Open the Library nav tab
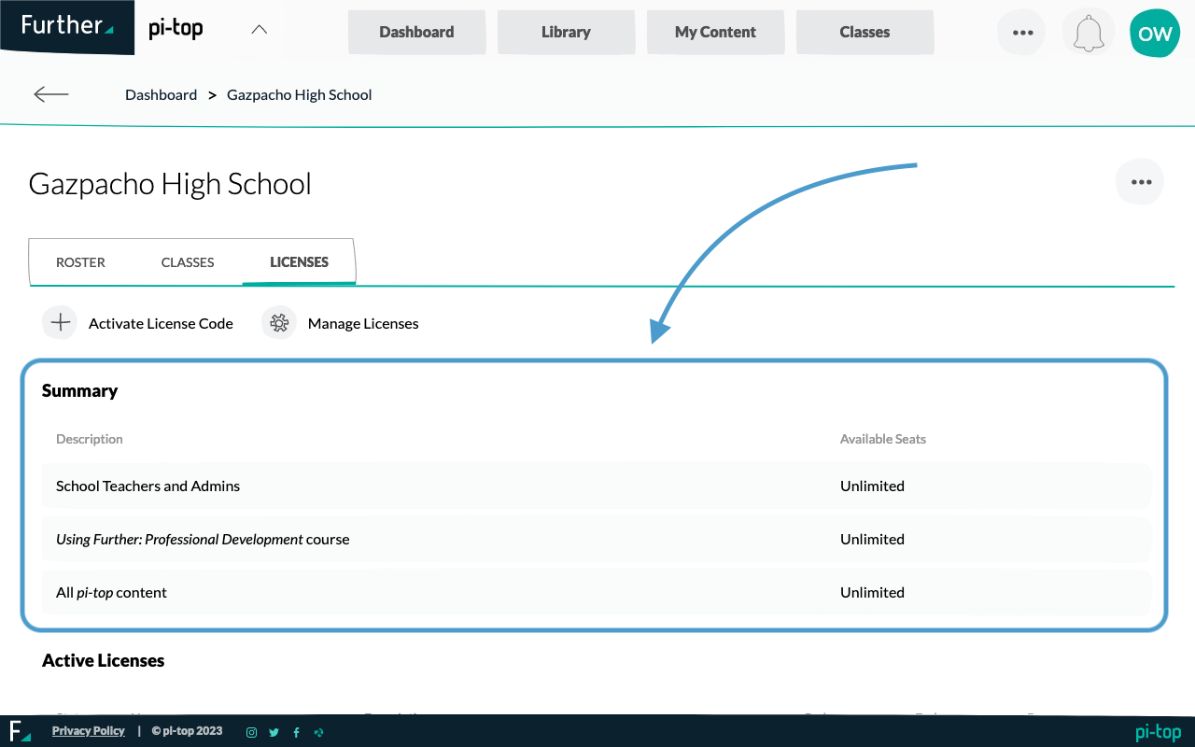The image size is (1195, 747). [x=566, y=32]
